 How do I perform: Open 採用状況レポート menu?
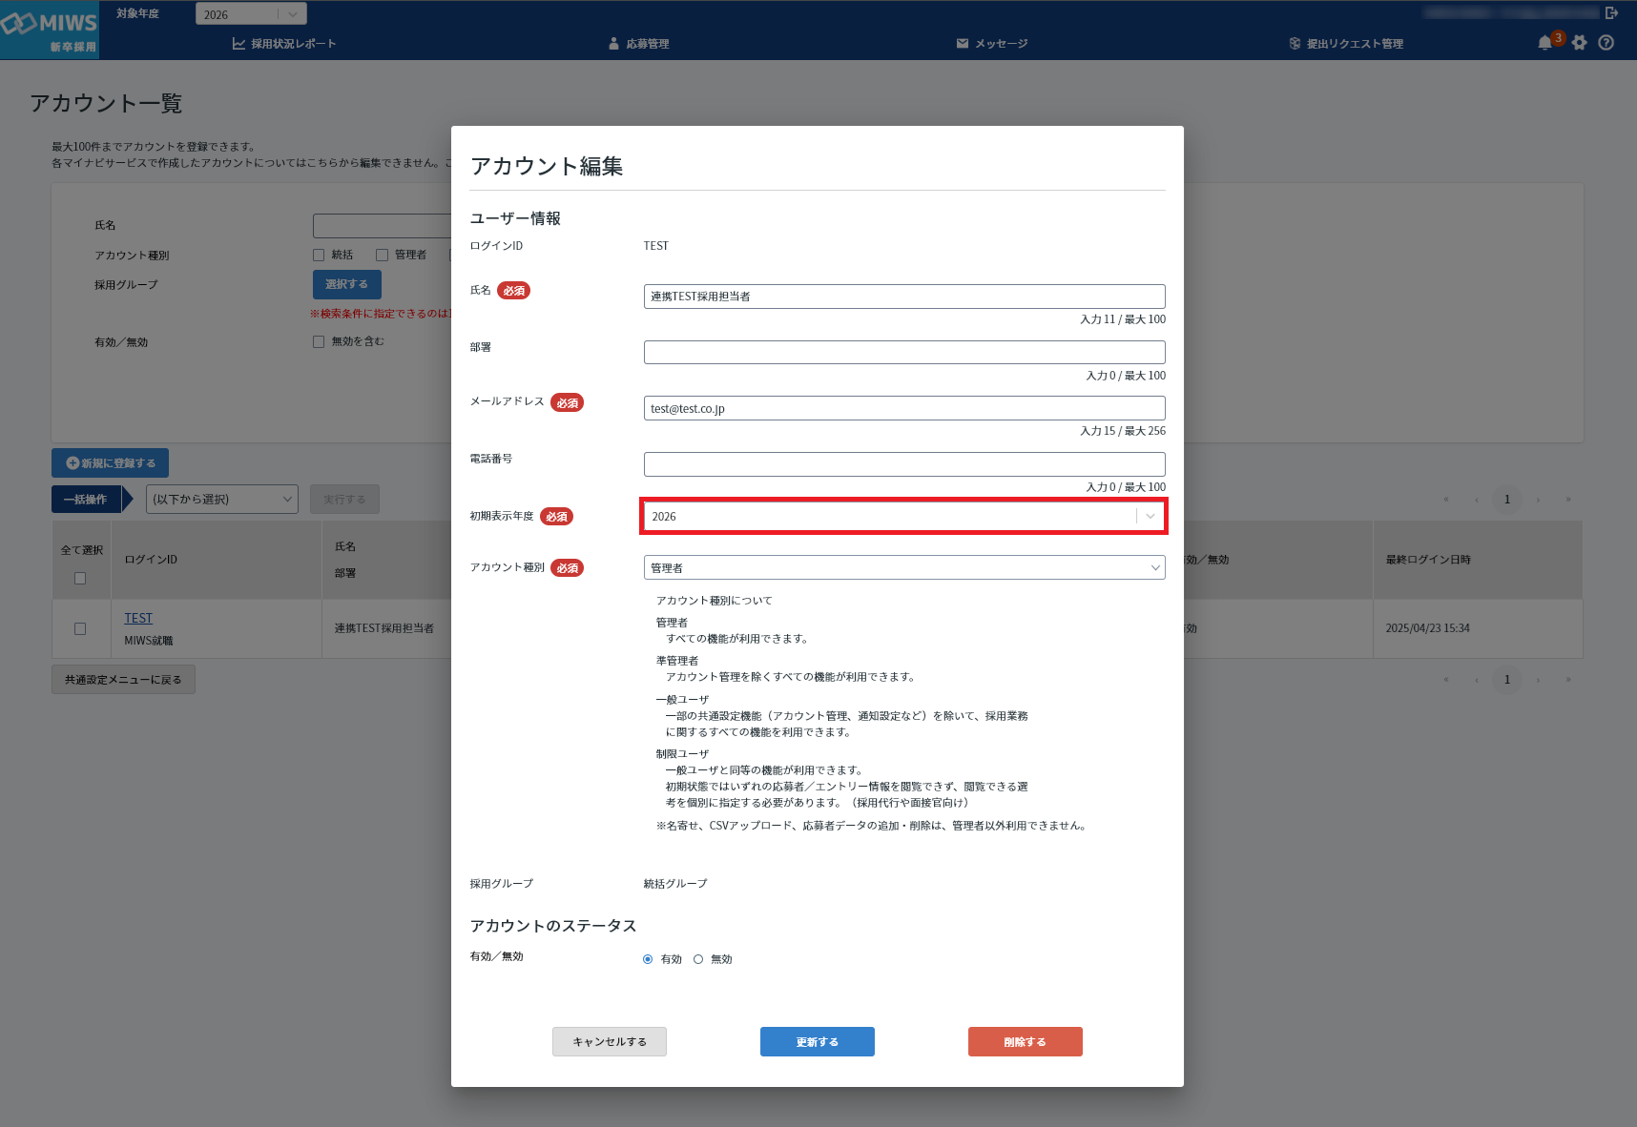[x=284, y=44]
